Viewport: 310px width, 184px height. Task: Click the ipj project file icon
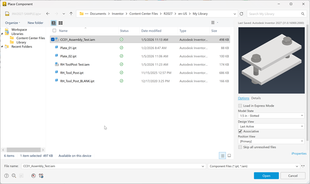[x=7, y=14]
